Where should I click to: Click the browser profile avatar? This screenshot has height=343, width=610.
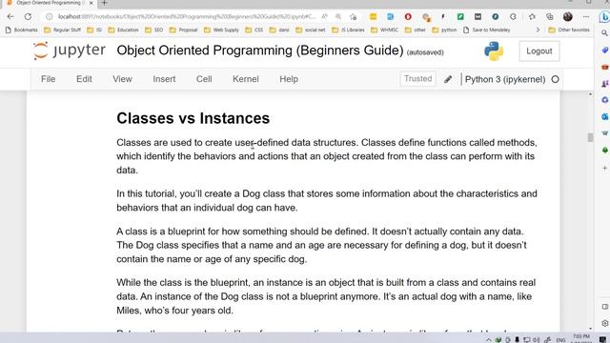pos(568,17)
